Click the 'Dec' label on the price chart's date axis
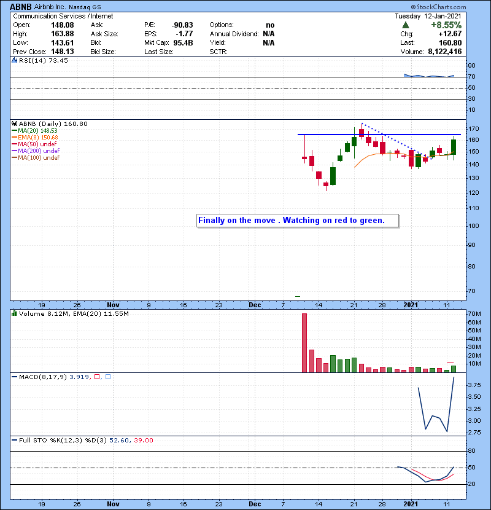 tap(255, 305)
